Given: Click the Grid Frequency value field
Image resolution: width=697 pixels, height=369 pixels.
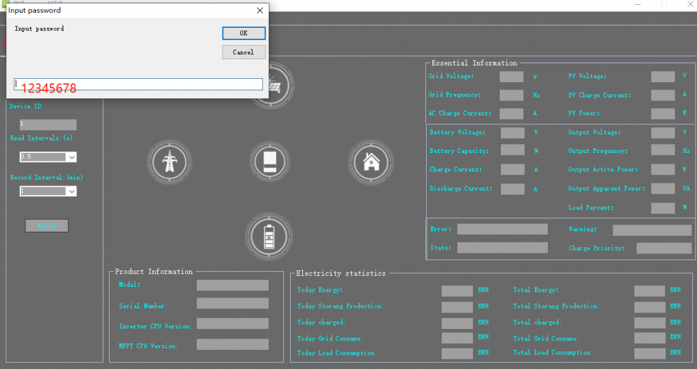Looking at the screenshot, I should point(511,95).
